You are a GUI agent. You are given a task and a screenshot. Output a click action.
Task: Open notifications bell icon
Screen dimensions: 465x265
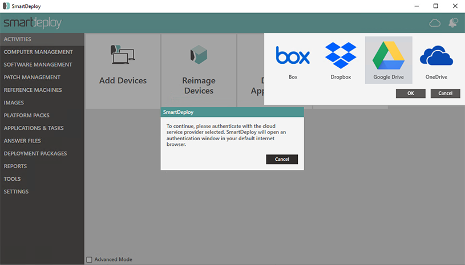click(x=453, y=23)
